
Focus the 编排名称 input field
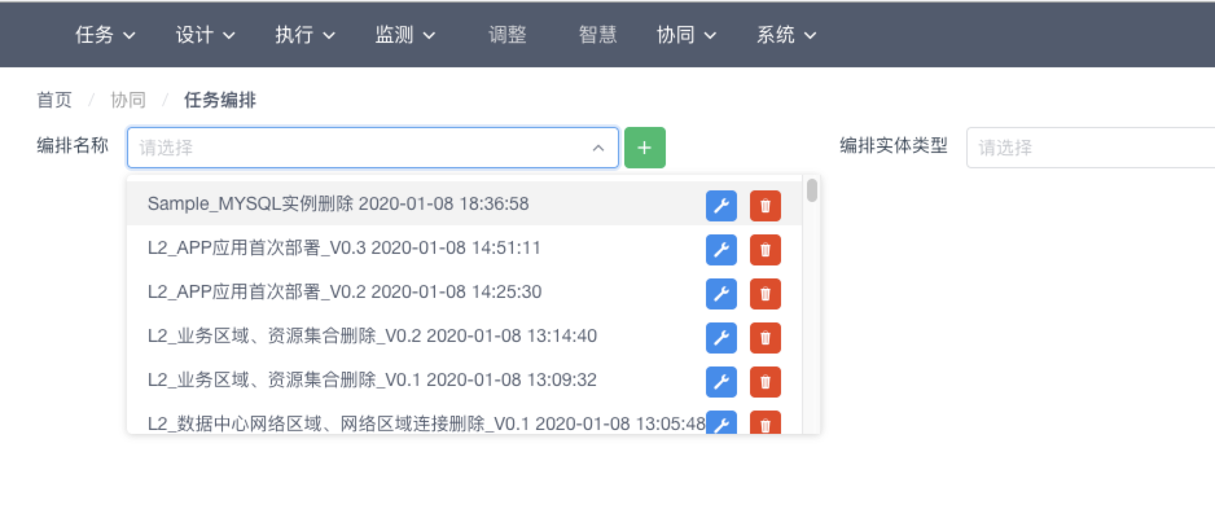pos(372,148)
